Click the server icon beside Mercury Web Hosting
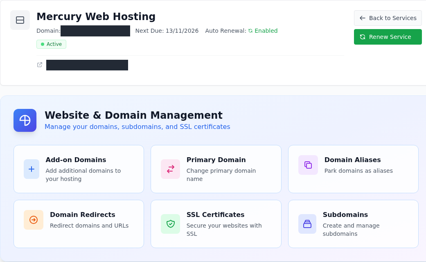This screenshot has height=262, width=426. click(20, 20)
